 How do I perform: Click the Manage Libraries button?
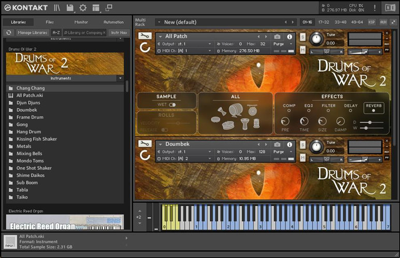pyautogui.click(x=32, y=33)
